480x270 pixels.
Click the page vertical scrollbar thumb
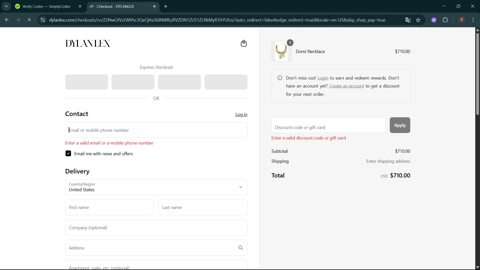pyautogui.click(x=477, y=74)
